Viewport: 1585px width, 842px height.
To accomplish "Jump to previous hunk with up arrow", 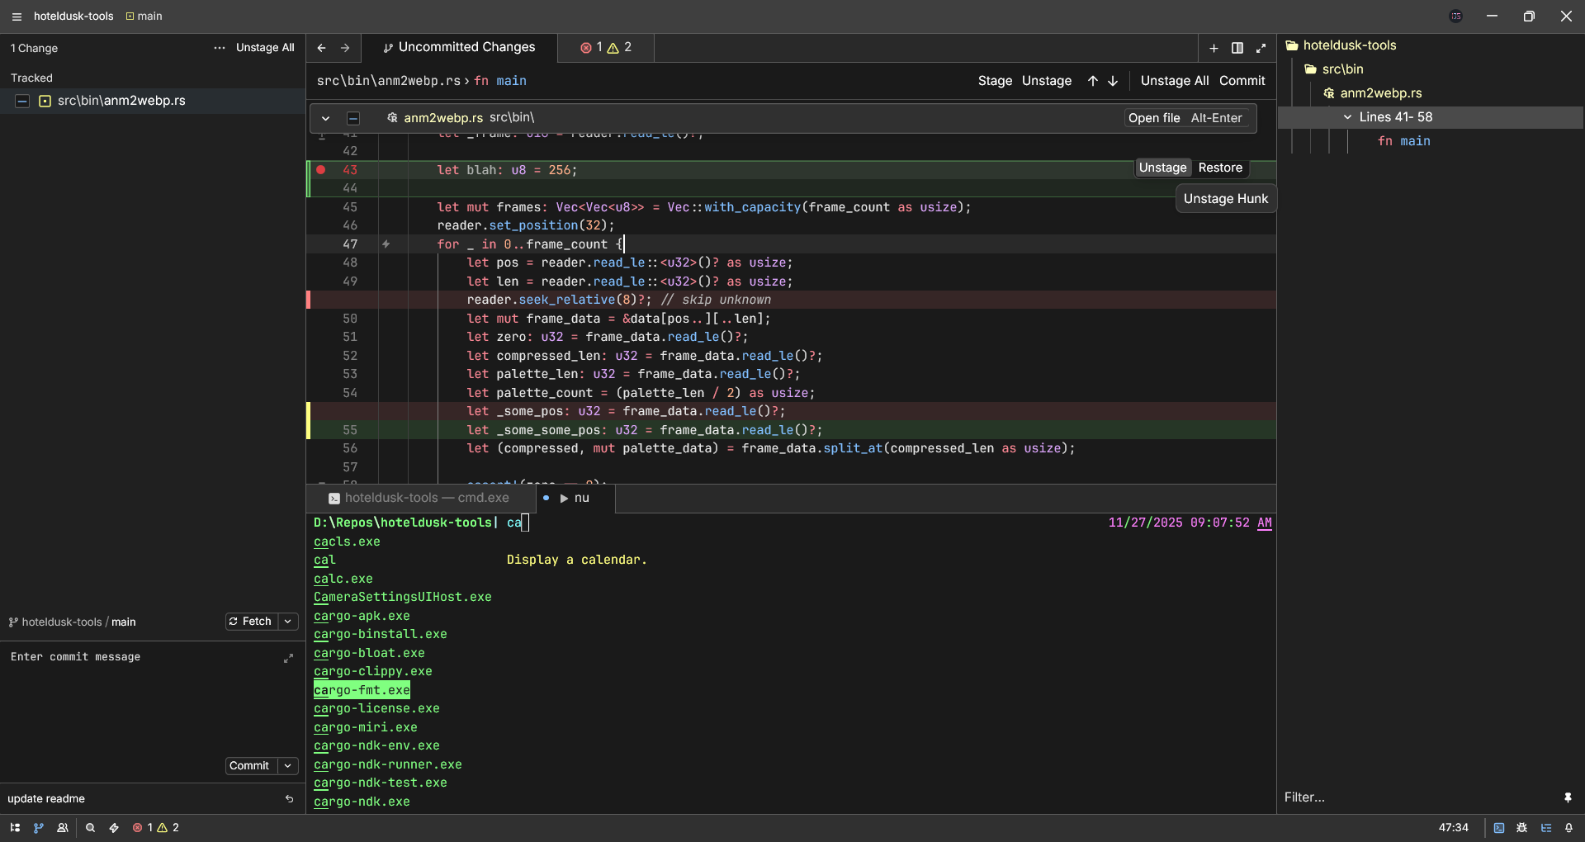I will click(x=1093, y=81).
